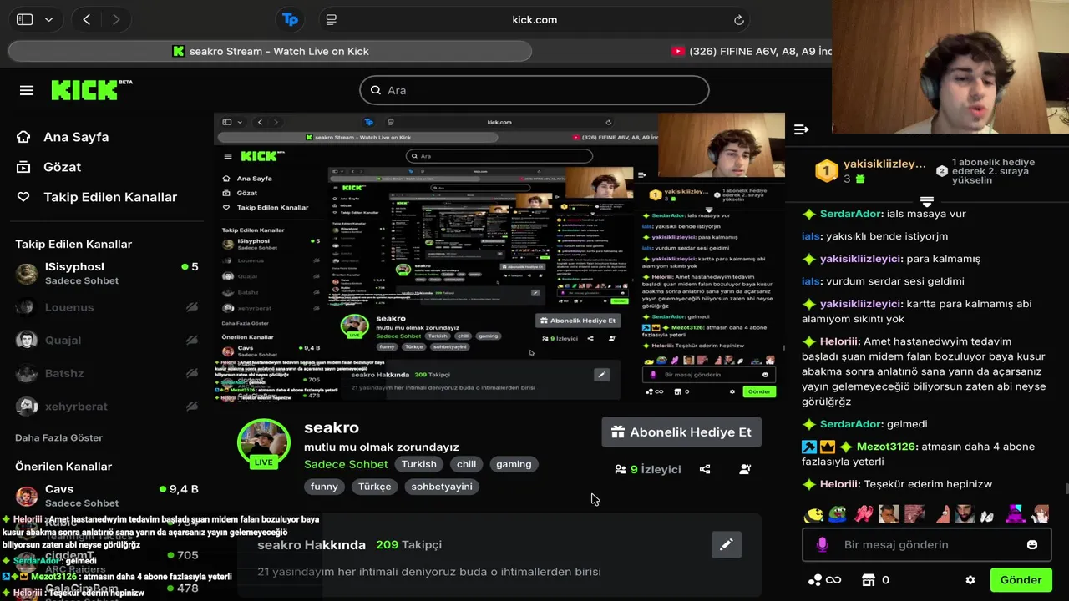Select the chill tag
The width and height of the screenshot is (1069, 601).
pyautogui.click(x=466, y=464)
